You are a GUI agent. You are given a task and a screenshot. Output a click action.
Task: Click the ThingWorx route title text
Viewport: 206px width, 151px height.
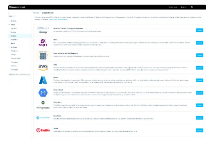point(57,102)
